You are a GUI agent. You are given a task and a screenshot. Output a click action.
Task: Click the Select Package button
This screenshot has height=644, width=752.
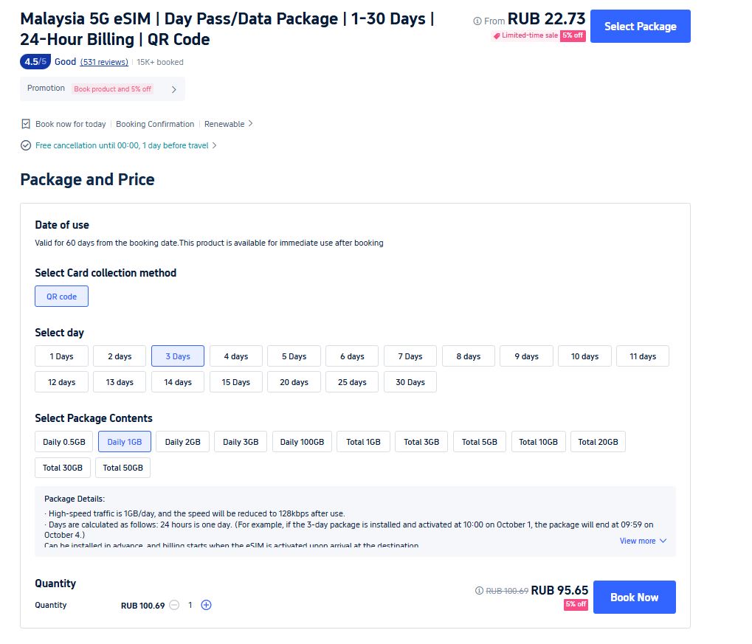click(x=640, y=27)
